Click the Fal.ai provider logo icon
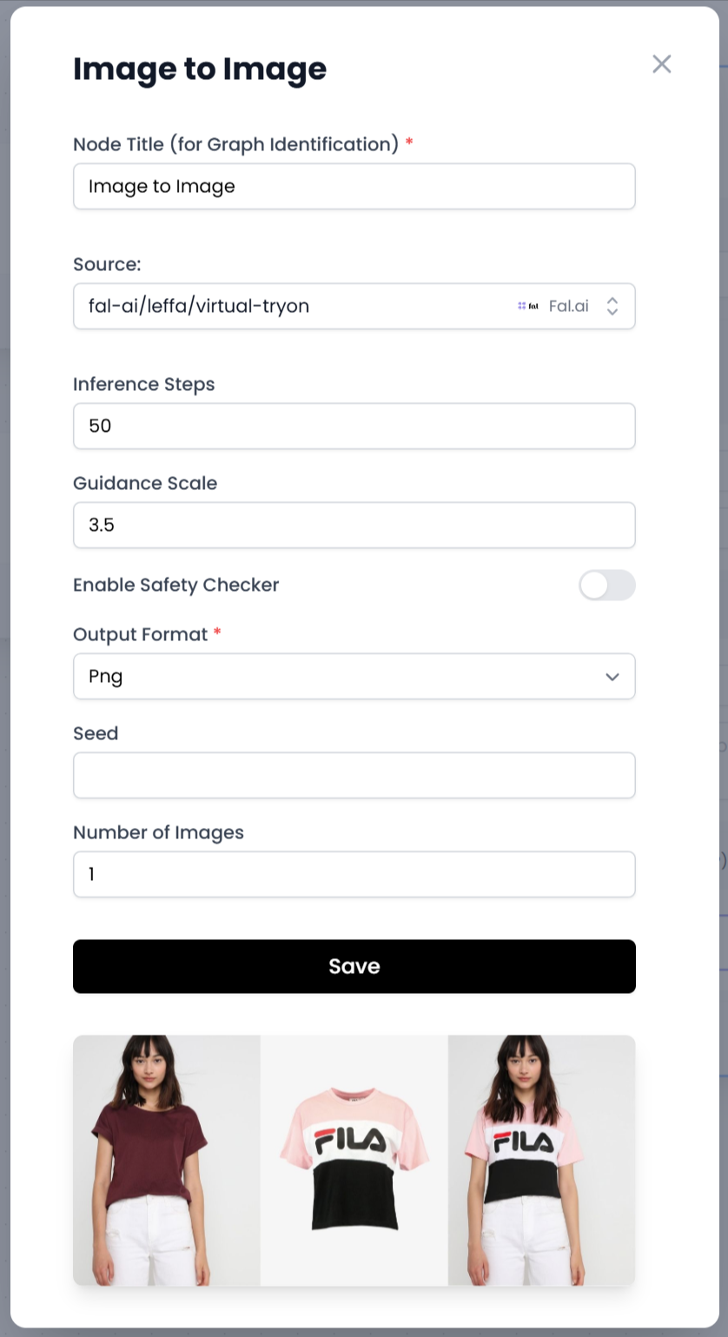728x1337 pixels. 528,306
